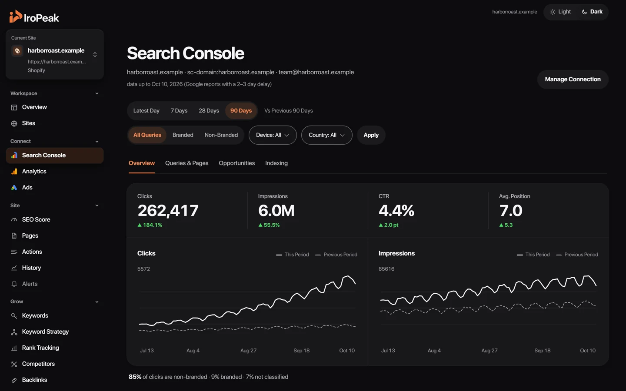Select the 28 Days range
Screen dimensions: 626x391
[209, 111]
